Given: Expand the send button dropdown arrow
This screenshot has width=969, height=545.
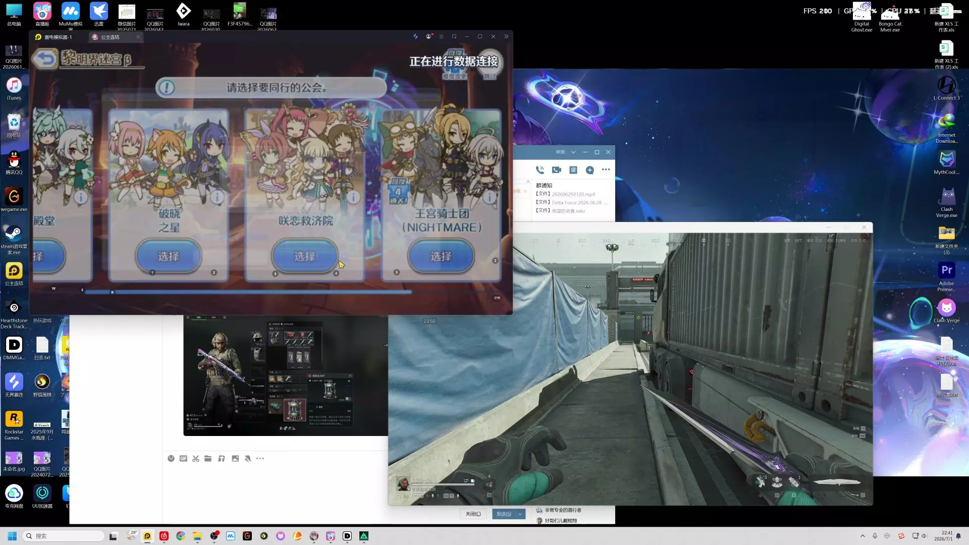Looking at the screenshot, I should click(x=520, y=514).
